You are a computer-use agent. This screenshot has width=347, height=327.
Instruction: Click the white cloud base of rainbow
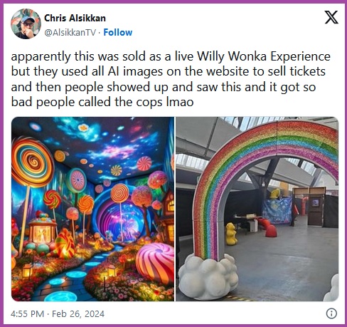click(208, 276)
